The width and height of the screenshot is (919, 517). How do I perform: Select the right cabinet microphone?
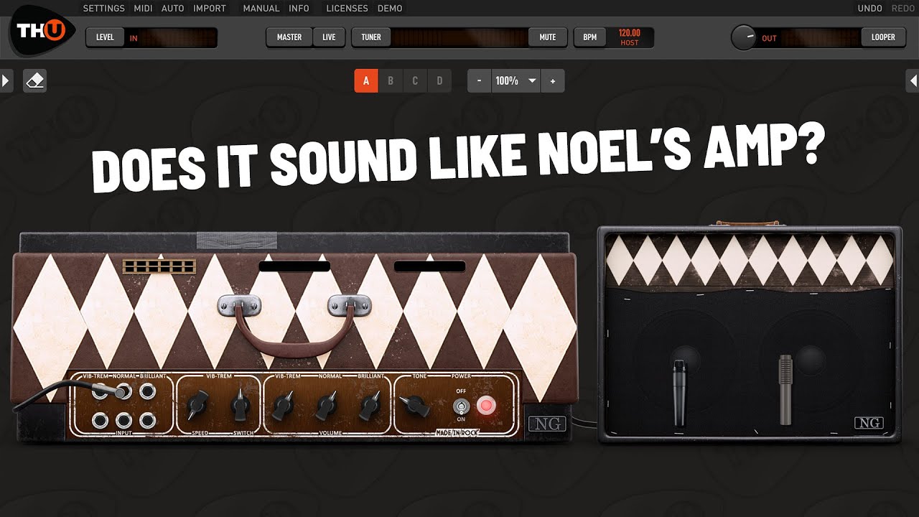coord(785,389)
